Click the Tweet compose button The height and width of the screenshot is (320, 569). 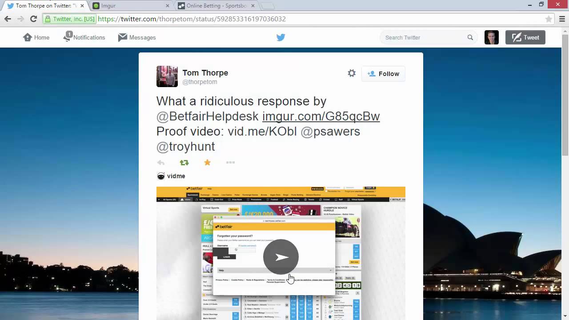[525, 37]
